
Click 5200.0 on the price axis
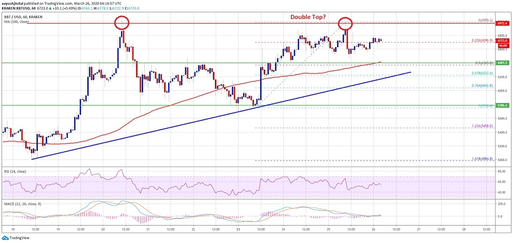pyautogui.click(x=502, y=146)
